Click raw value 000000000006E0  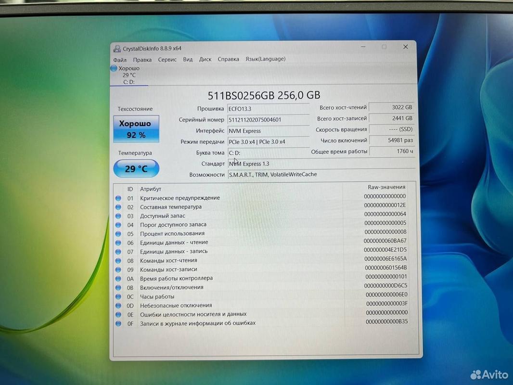click(x=386, y=295)
